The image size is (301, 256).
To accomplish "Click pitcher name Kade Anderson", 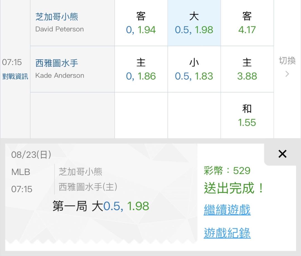I will 60,75.
